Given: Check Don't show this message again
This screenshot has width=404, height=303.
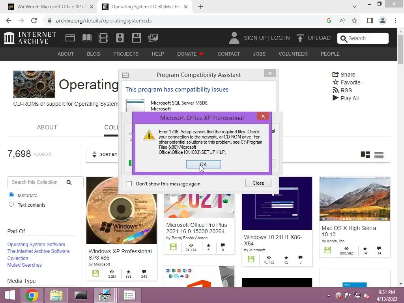Looking at the screenshot, I should point(129,184).
